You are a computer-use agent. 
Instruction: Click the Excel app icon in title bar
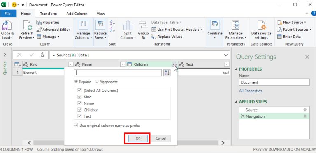tap(3, 5)
